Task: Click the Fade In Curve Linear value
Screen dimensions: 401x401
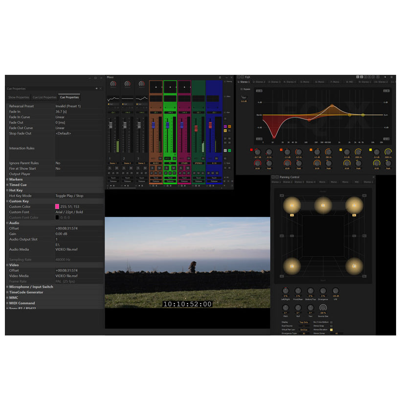Action: pos(60,117)
